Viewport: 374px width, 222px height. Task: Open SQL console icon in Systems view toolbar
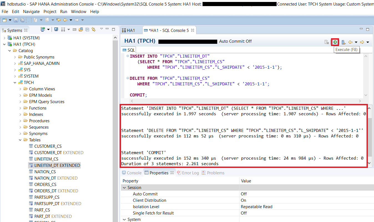click(x=74, y=29)
